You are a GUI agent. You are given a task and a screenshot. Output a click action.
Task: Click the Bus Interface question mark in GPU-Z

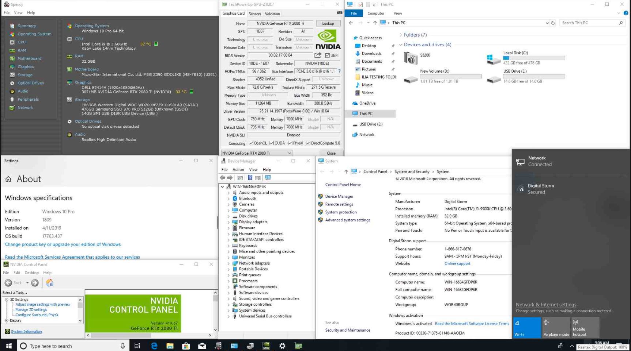click(339, 71)
